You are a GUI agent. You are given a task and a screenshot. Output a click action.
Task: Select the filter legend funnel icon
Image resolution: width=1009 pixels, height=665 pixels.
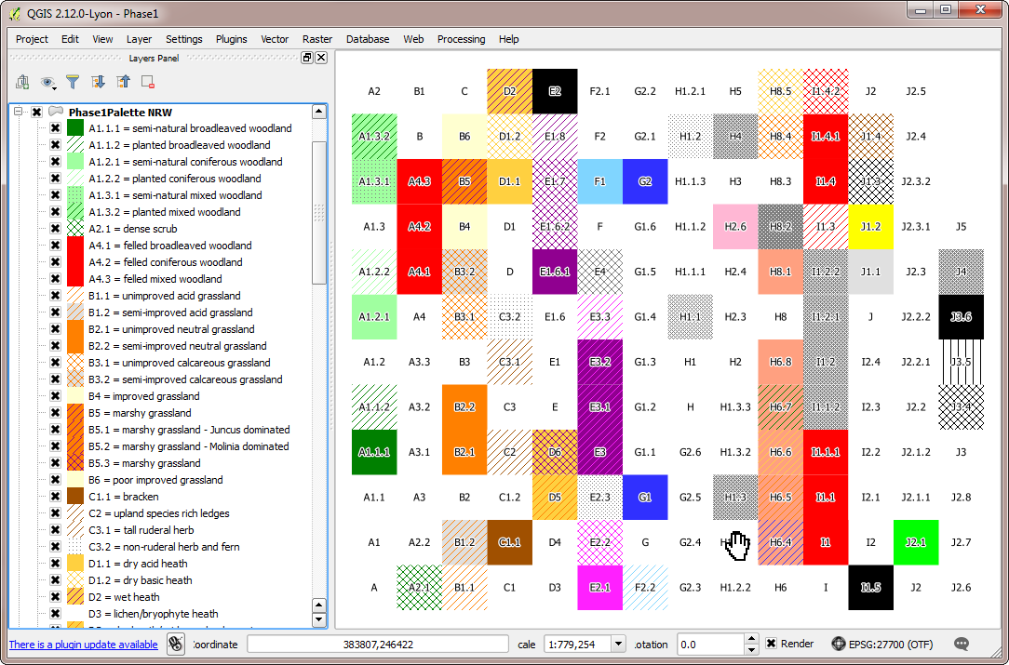tap(73, 82)
